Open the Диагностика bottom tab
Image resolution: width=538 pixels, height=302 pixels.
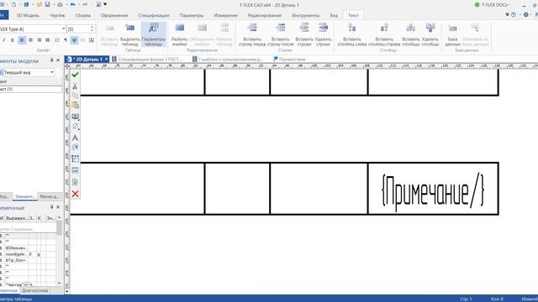(35, 290)
